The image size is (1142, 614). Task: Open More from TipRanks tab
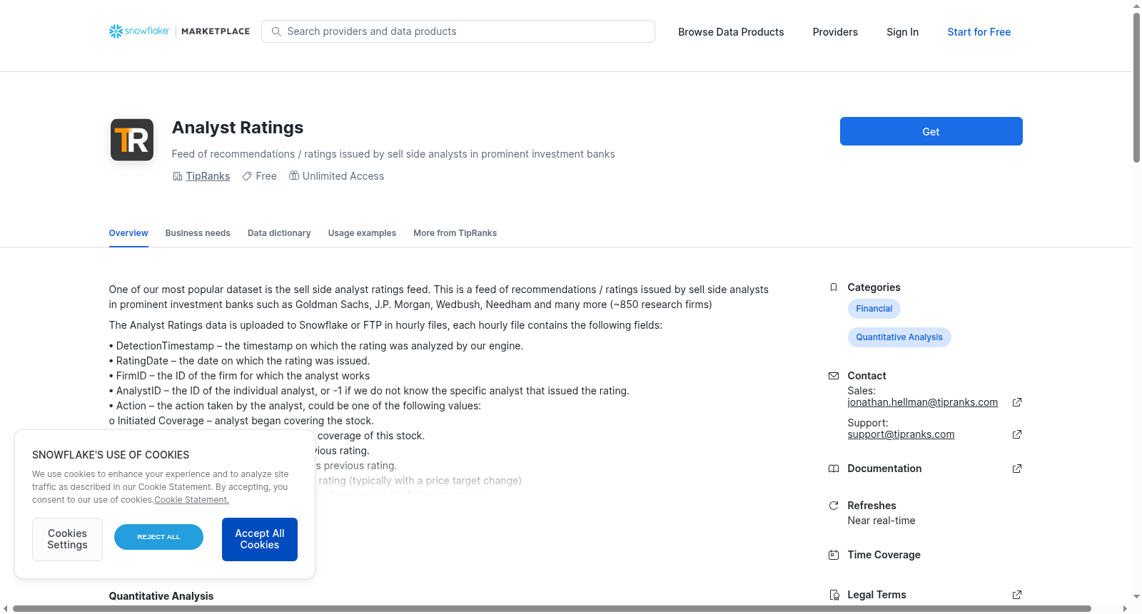click(x=455, y=233)
